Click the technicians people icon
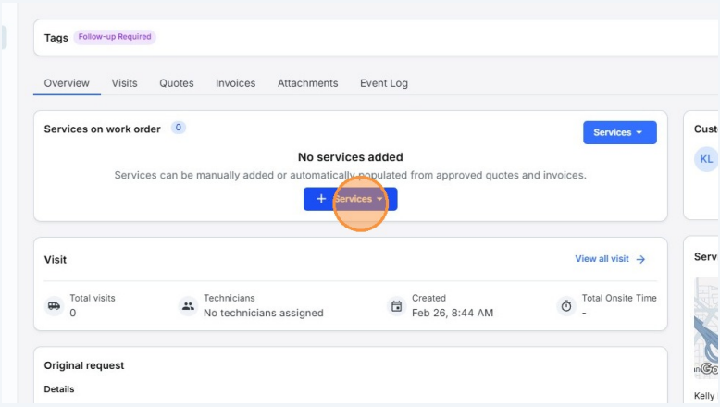This screenshot has height=407, width=720. coord(189,306)
